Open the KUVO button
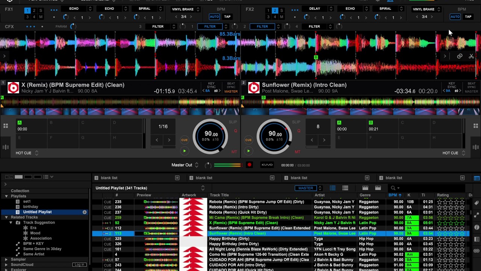The image size is (481, 271). [267, 165]
